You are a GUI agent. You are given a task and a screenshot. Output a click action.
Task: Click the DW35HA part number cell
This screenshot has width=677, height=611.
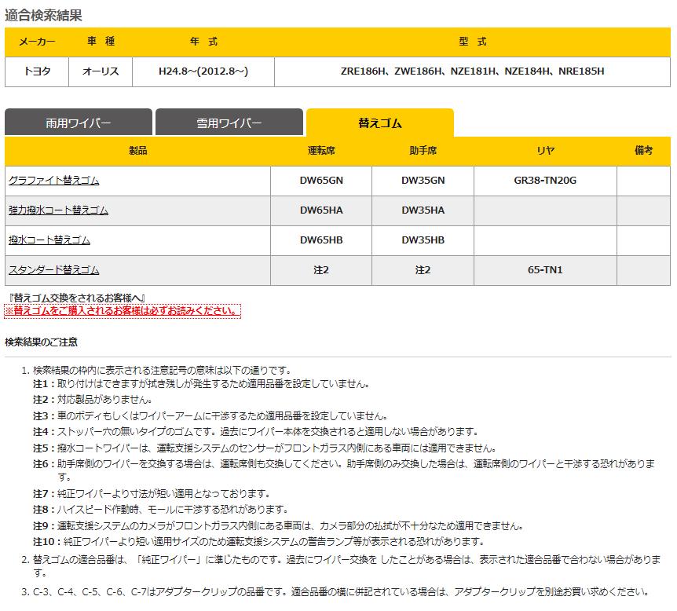(x=423, y=210)
